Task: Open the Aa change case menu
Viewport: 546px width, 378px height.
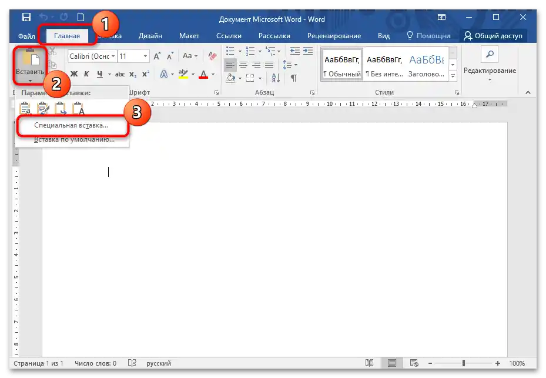Action: 190,56
